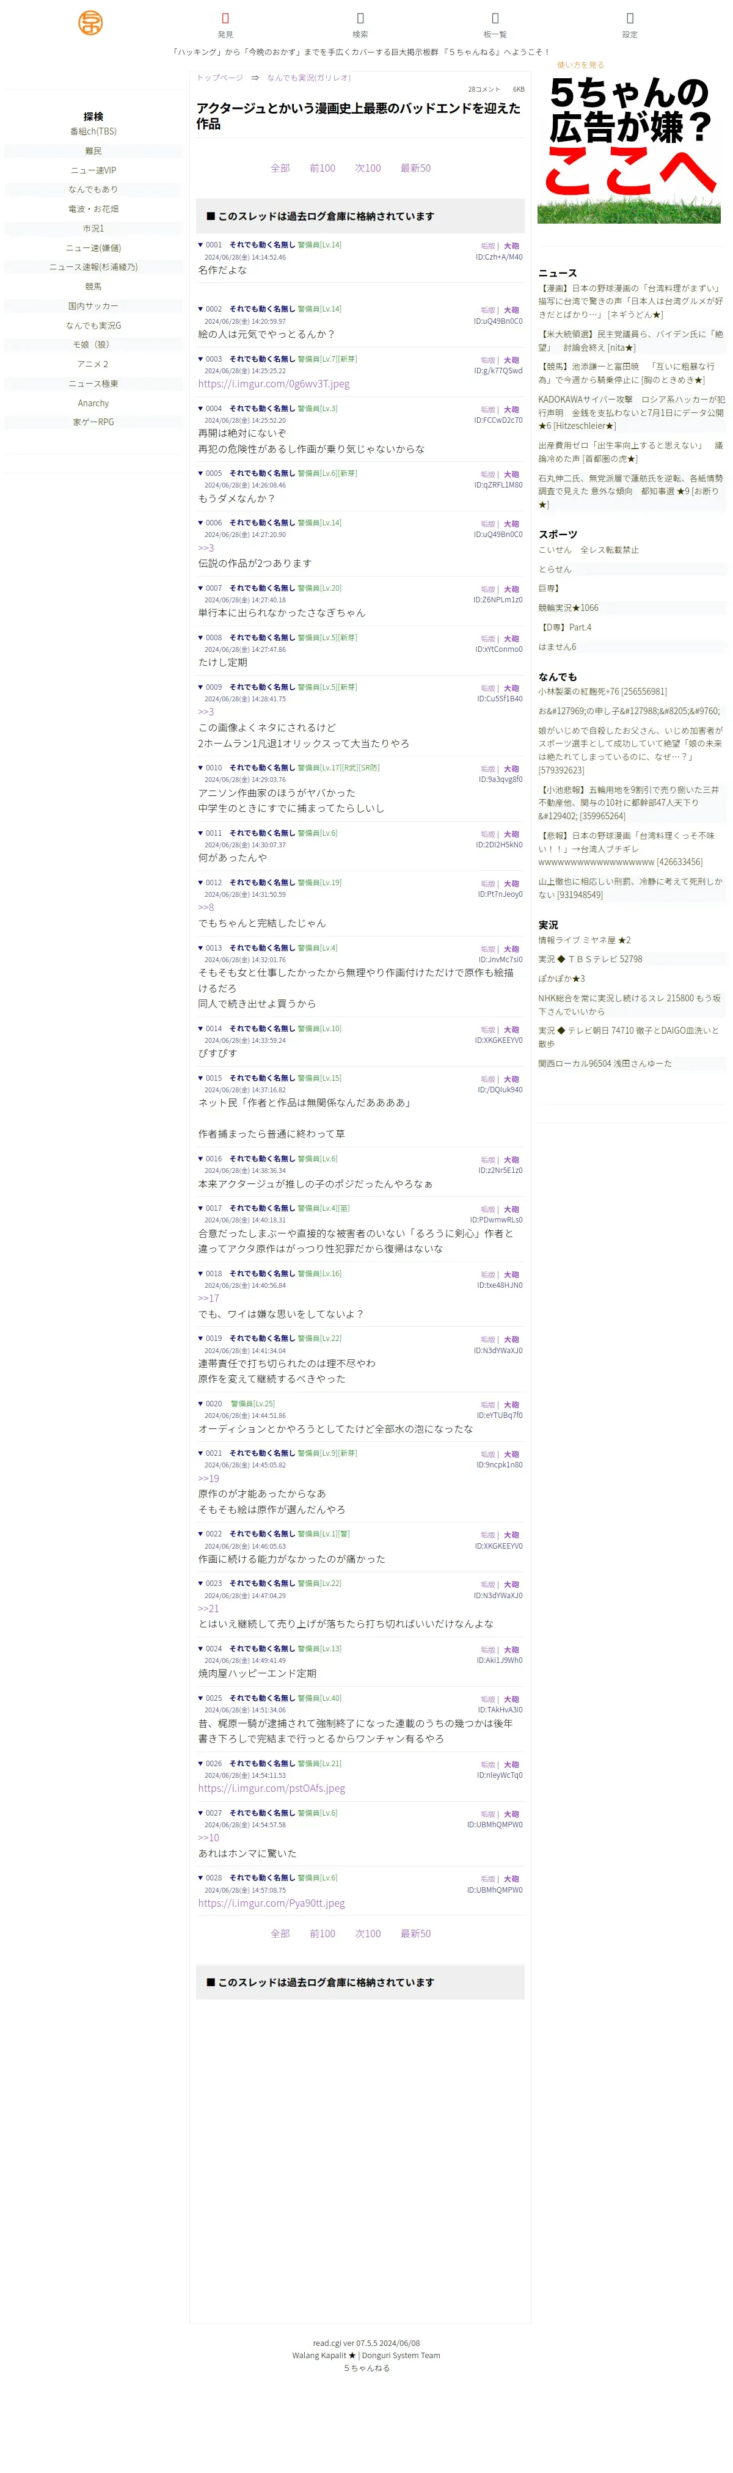Expand the ▼ menu of post 0015
Image resolution: width=733 pixels, height=2473 pixels.
click(200, 1078)
